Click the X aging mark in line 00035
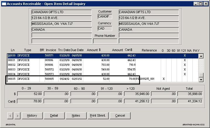Image resolution: width=210 pixels, height=128 pixels. click(x=163, y=79)
